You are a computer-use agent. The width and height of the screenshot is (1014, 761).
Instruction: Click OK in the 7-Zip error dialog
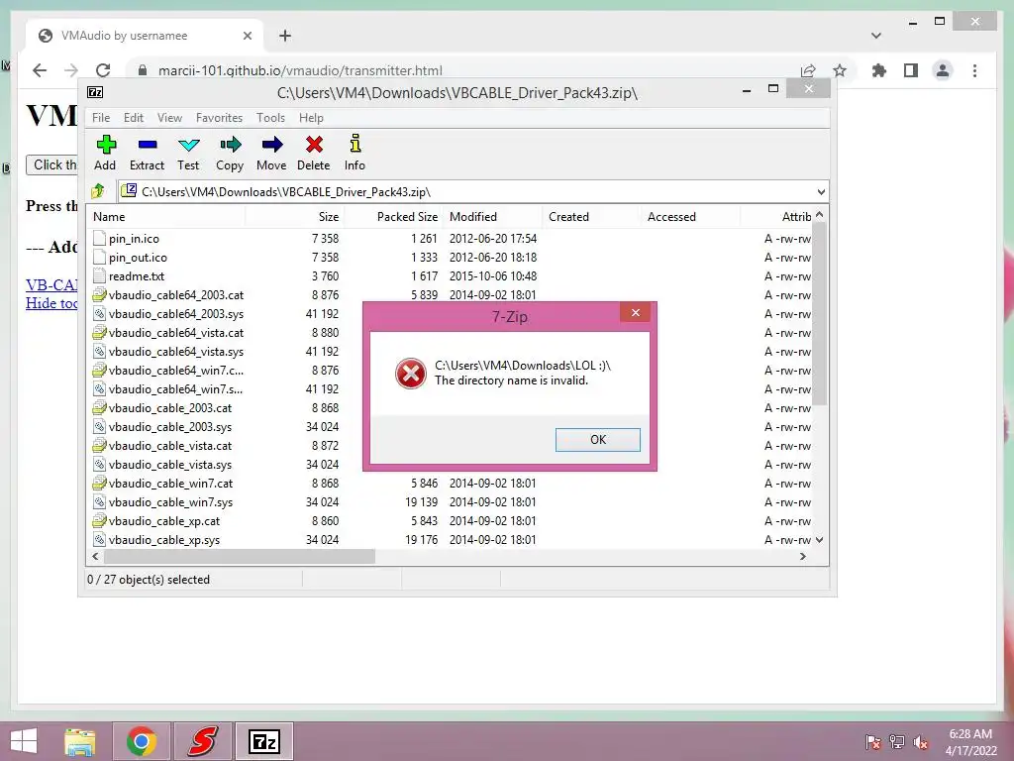pyautogui.click(x=598, y=439)
